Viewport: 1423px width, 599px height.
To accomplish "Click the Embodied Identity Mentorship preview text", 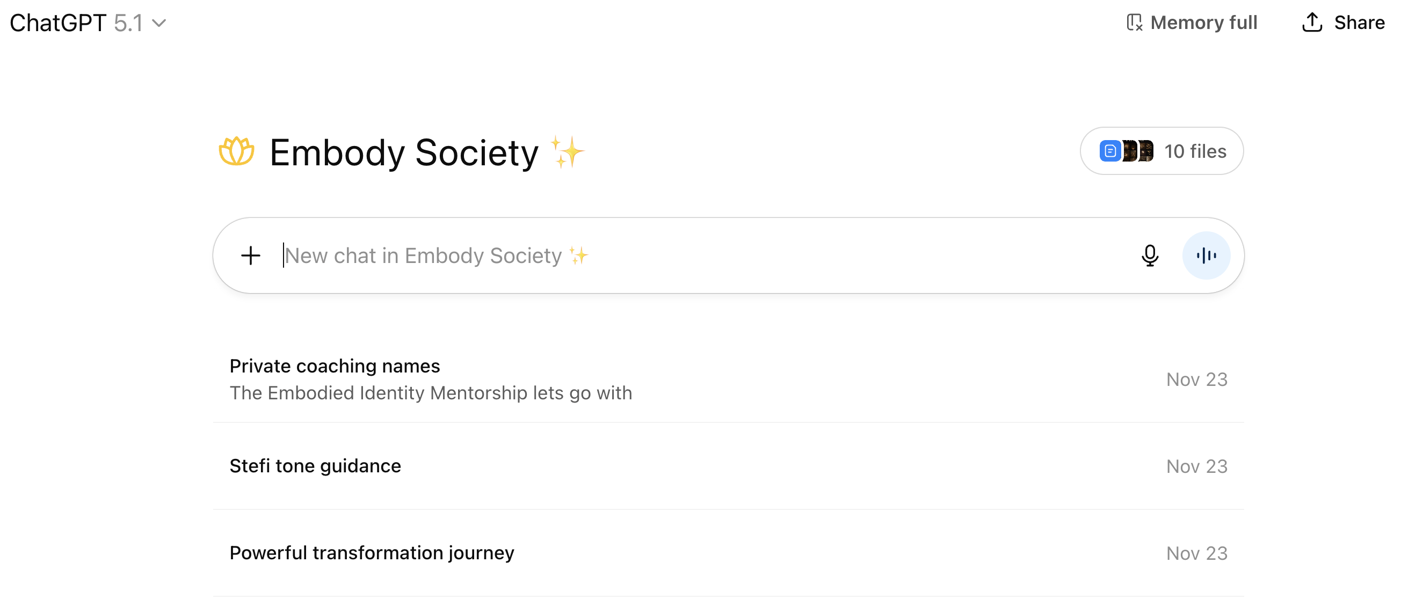I will pos(431,393).
